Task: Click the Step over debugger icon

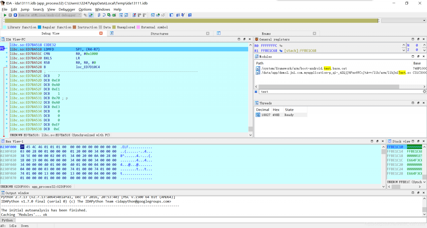Action: point(104,15)
